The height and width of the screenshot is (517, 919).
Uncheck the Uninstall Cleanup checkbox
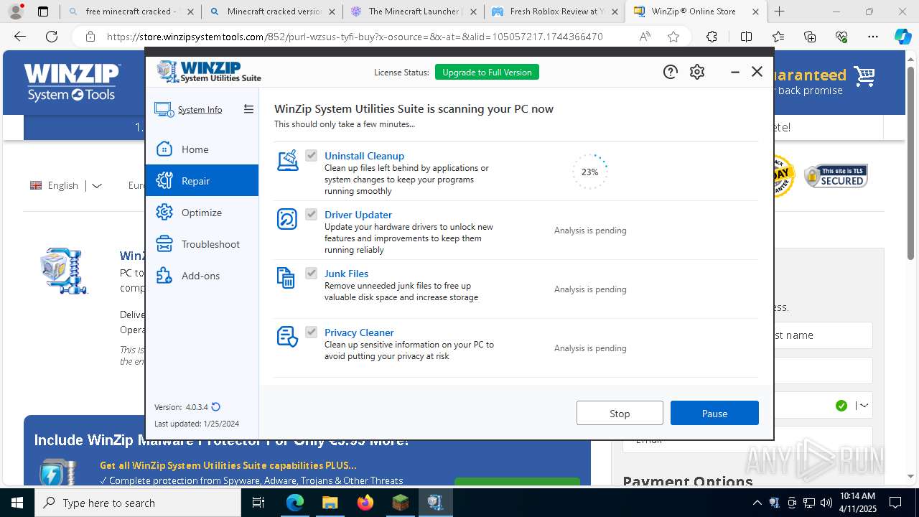point(311,155)
